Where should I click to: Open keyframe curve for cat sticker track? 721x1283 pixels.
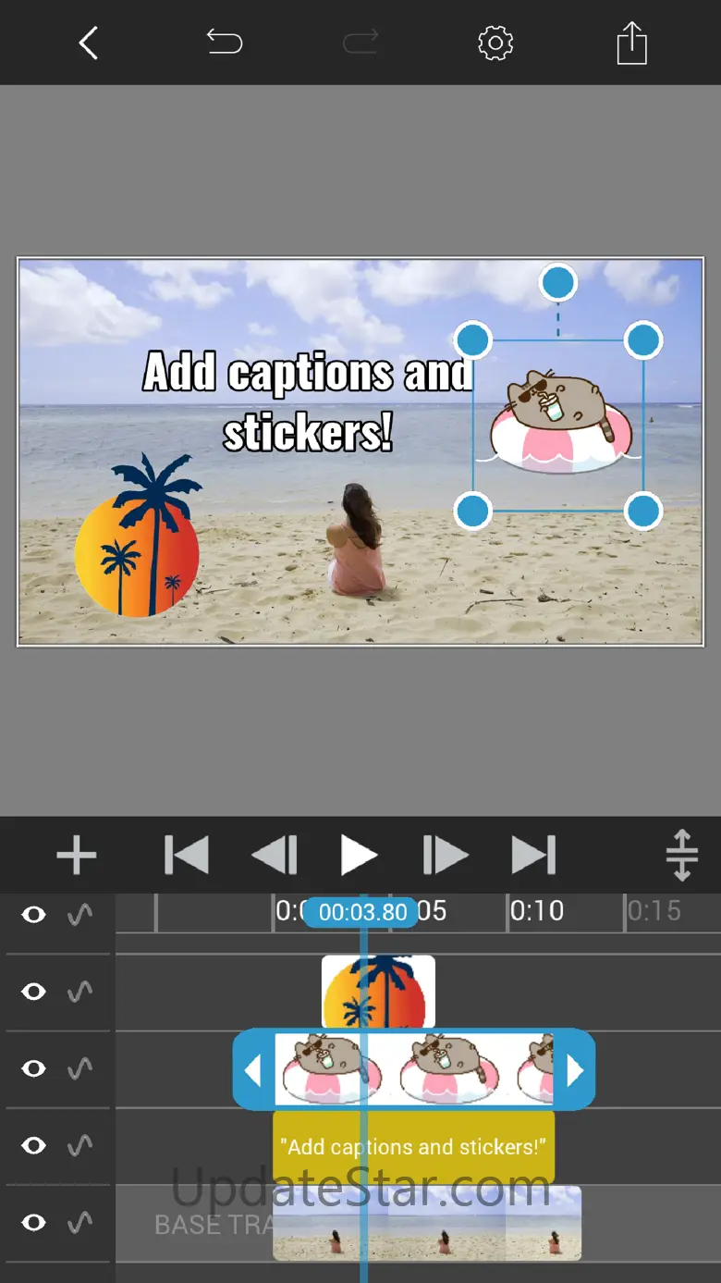(x=80, y=1068)
